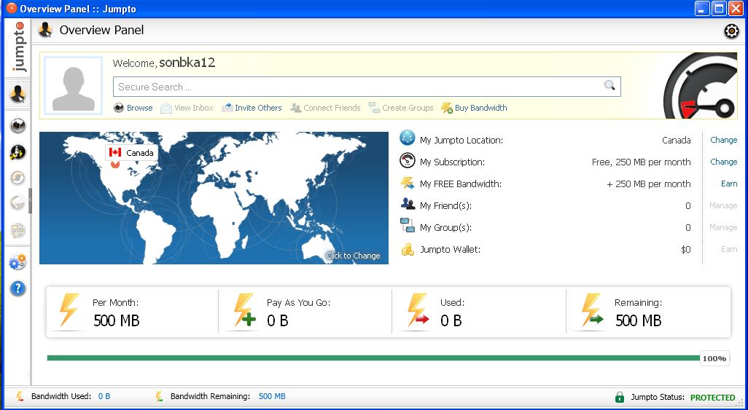Click Invite Others link

258,108
